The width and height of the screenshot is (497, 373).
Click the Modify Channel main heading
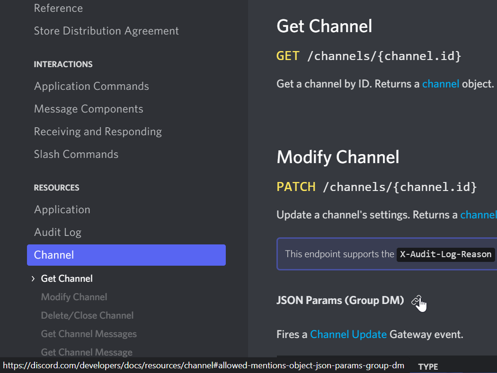338,157
